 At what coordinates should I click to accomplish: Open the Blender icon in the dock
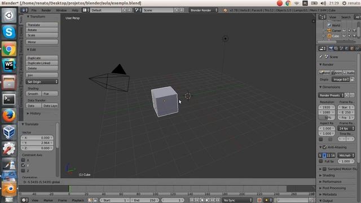(9, 189)
